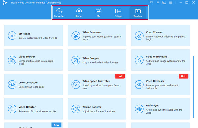Launch Video Enhancer tool title
This screenshot has height=128, width=198.
(91, 32)
